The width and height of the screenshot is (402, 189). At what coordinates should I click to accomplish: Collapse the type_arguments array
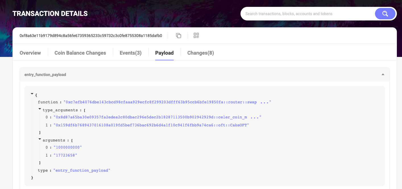point(40,109)
